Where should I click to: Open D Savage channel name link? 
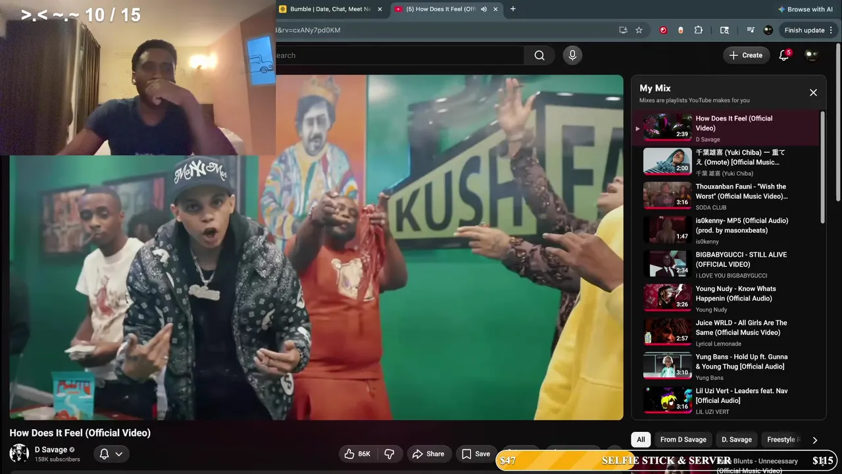51,450
